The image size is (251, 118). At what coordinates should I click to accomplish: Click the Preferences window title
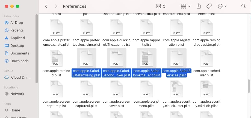pos(75,6)
